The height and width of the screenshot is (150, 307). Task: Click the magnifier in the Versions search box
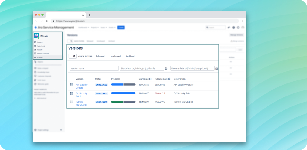(74, 56)
